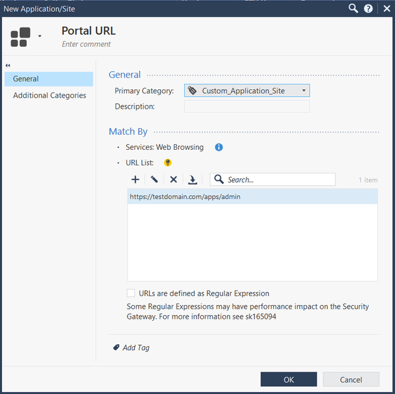This screenshot has height=394, width=395.
Task: Click the URL list search field
Action: (x=279, y=180)
